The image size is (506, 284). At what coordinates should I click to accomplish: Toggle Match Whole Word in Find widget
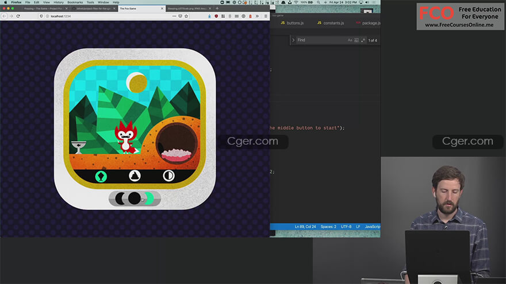click(x=356, y=40)
